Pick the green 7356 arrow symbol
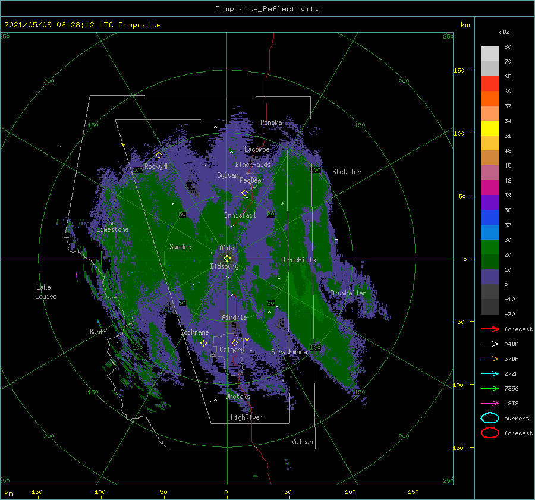The image size is (535, 500). point(490,388)
